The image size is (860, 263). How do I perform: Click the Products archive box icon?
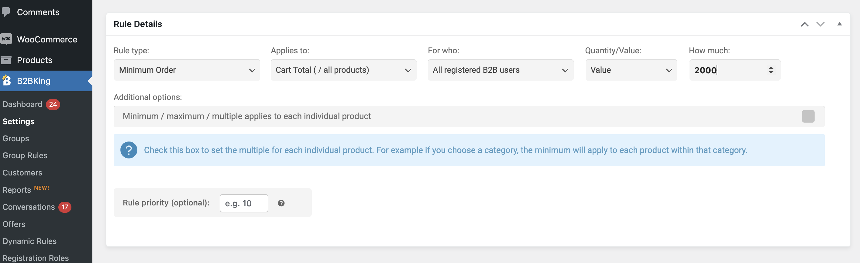(x=6, y=60)
